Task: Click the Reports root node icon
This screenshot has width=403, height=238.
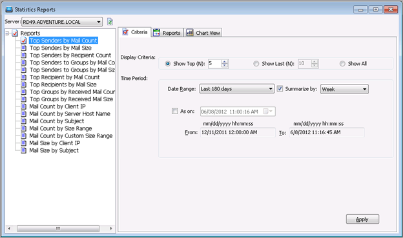Action: click(15, 33)
